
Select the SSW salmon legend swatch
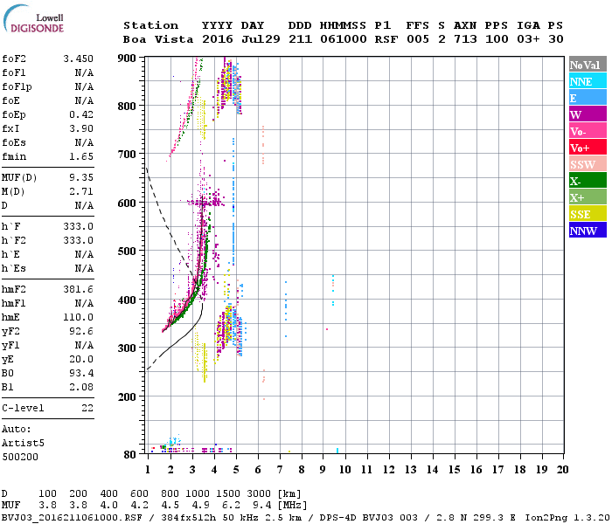click(x=588, y=164)
